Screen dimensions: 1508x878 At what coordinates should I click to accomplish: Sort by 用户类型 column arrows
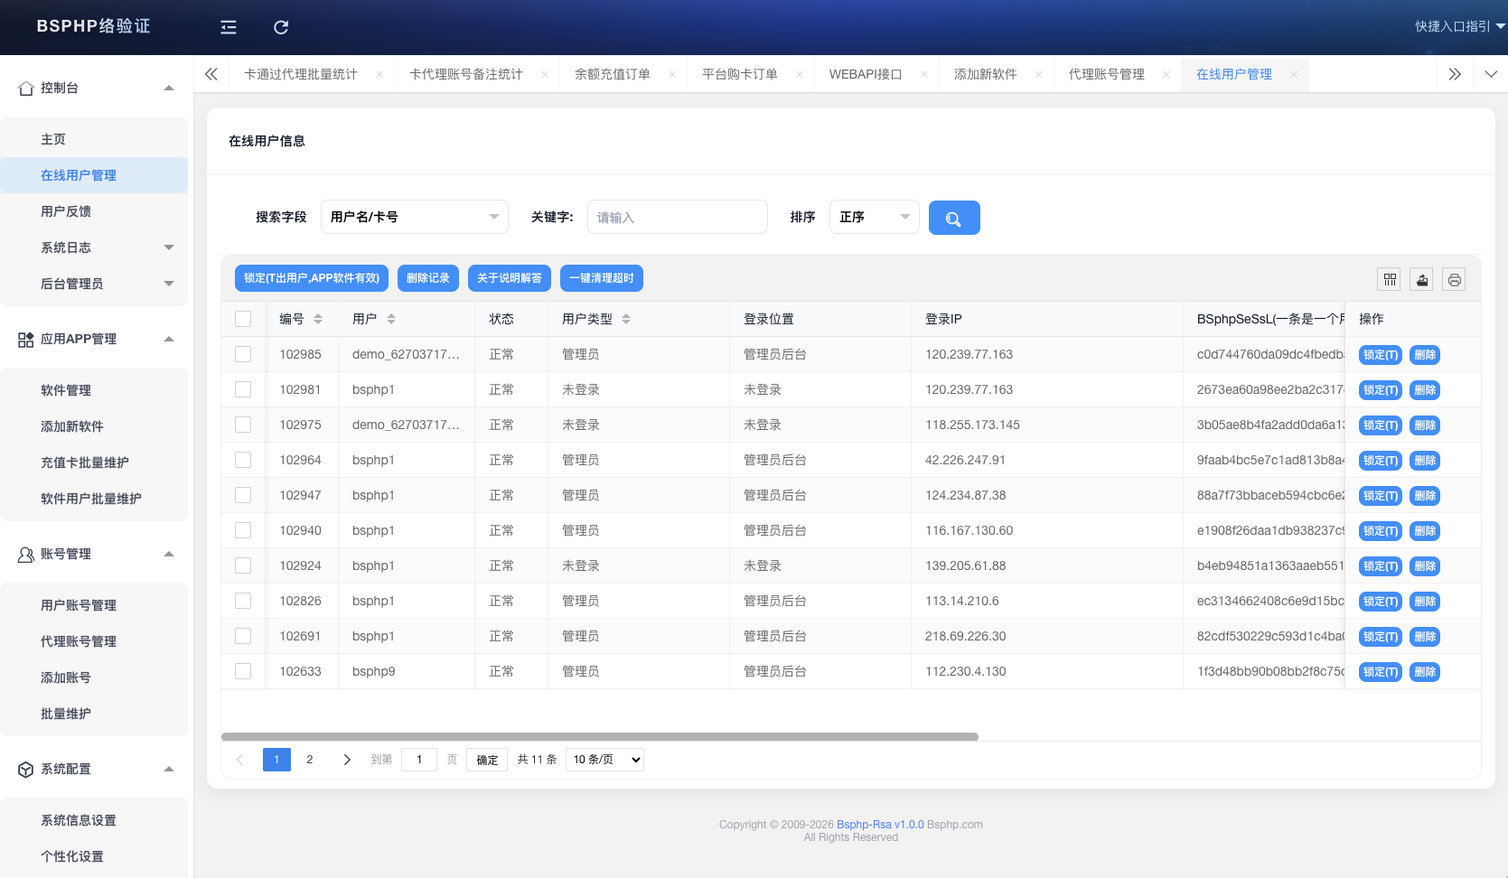coord(626,319)
